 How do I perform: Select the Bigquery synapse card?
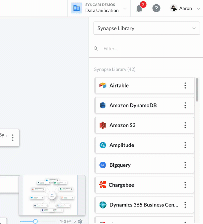(144, 165)
